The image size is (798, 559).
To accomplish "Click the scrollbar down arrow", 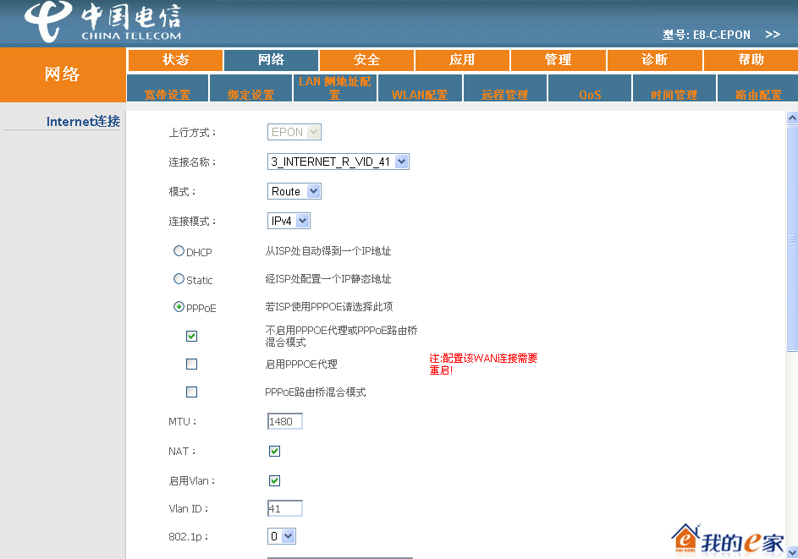I will [792, 552].
